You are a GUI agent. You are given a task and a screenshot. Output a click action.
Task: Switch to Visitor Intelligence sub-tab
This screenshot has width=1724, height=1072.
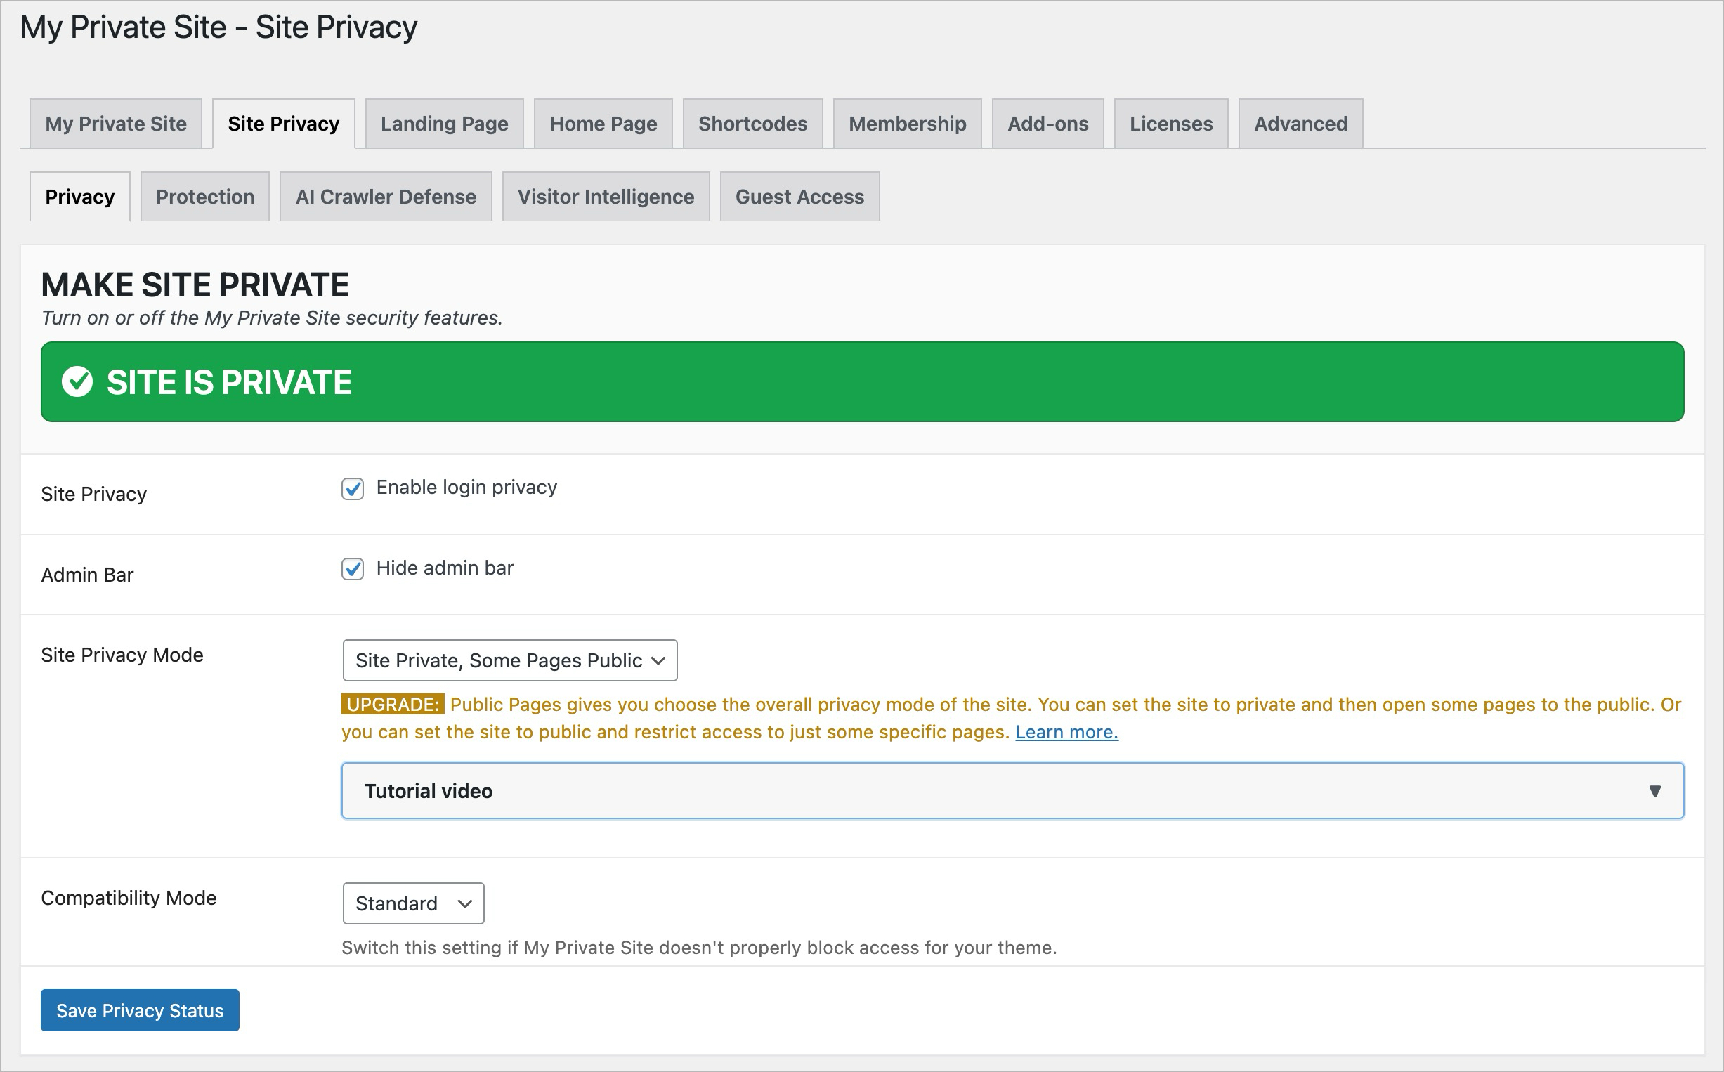point(606,197)
